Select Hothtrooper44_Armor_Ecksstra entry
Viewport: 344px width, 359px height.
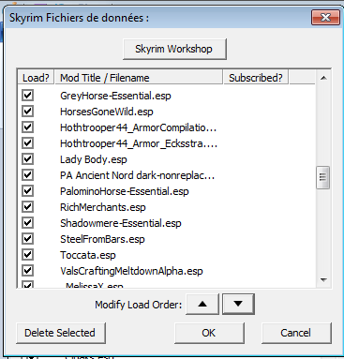(139, 143)
